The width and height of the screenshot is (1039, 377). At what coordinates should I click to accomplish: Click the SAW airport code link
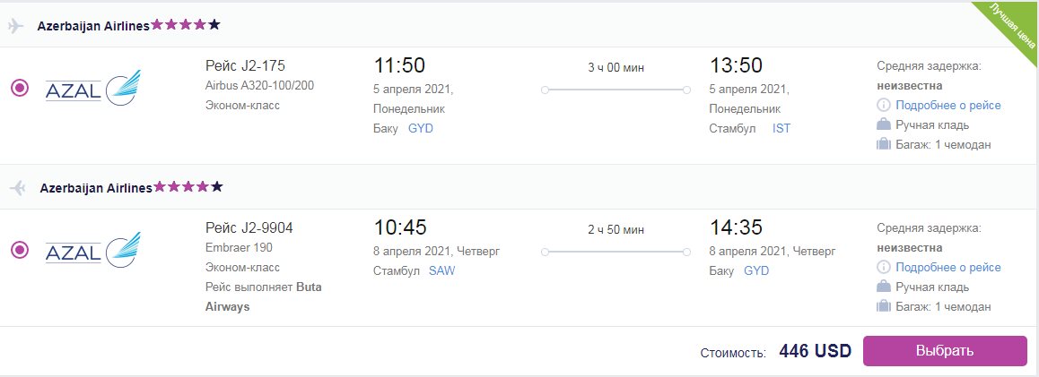[442, 270]
